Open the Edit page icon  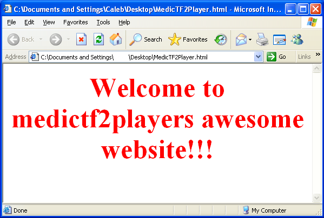279,39
